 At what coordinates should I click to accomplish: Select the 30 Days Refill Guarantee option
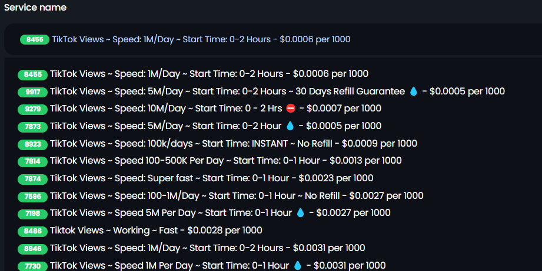(x=261, y=92)
